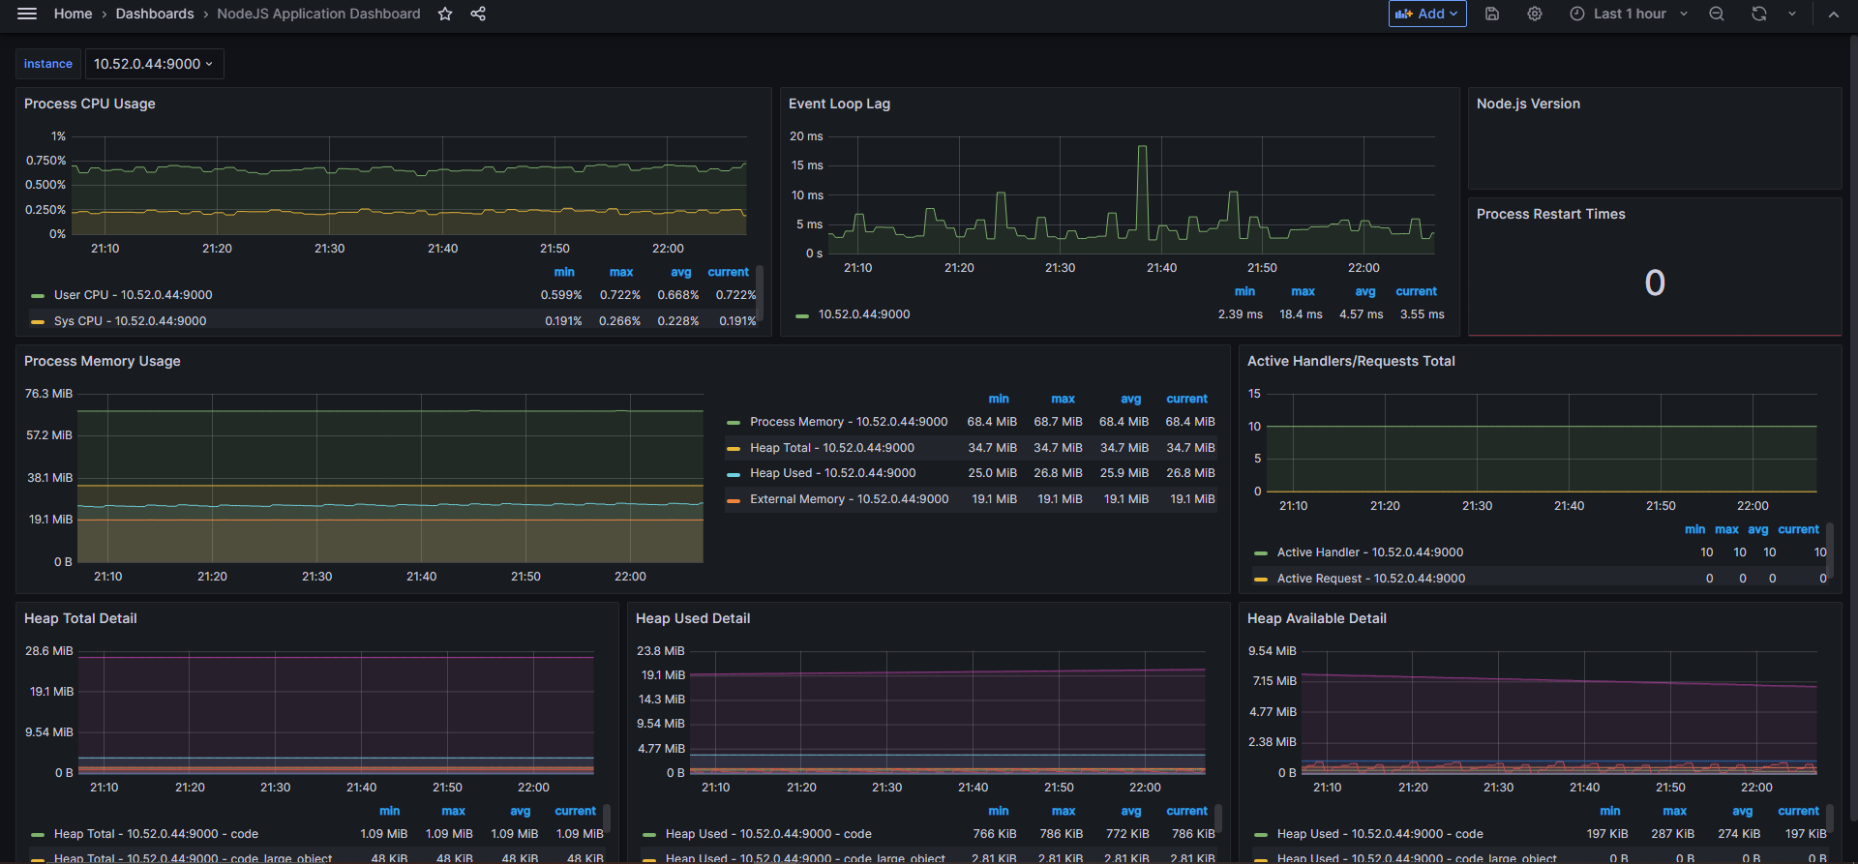Toggle Heap Total code series in Heap Total Detail
This screenshot has width=1858, height=864.
pos(156,834)
